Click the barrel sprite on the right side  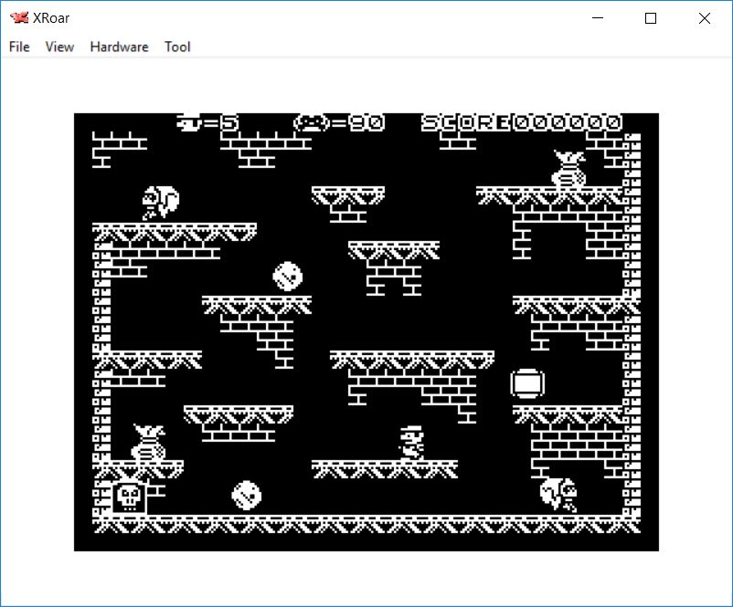tap(527, 383)
